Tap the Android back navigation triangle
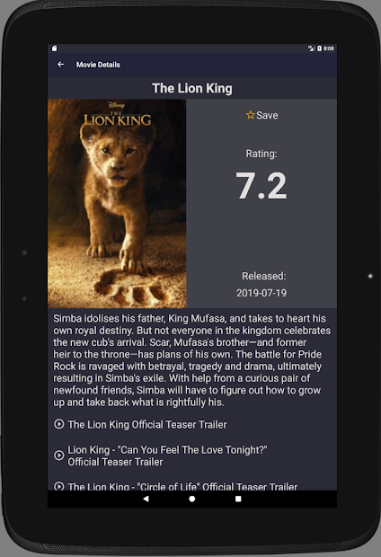The width and height of the screenshot is (381, 557). pyautogui.click(x=146, y=499)
